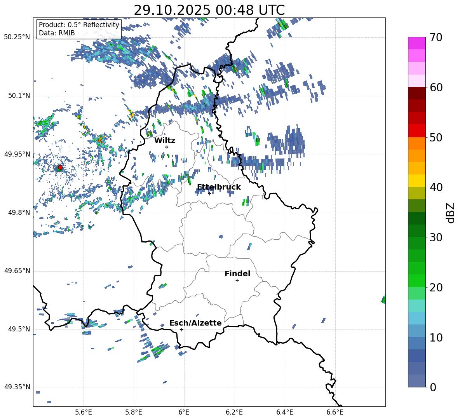Click the red radar site marker

[x=60, y=167]
